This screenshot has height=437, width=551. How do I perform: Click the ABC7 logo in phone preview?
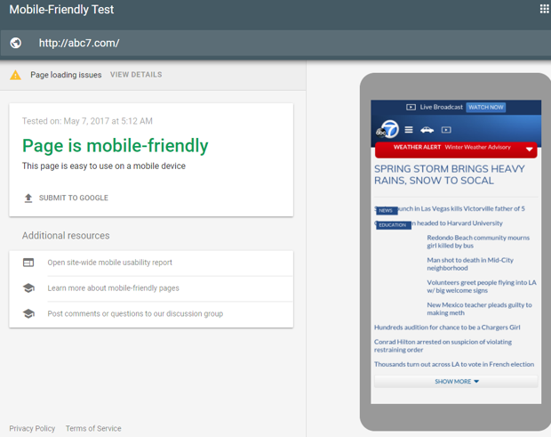click(x=387, y=129)
